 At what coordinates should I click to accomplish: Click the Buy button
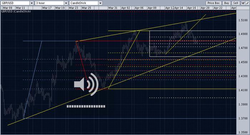pyautogui.click(x=226, y=3)
